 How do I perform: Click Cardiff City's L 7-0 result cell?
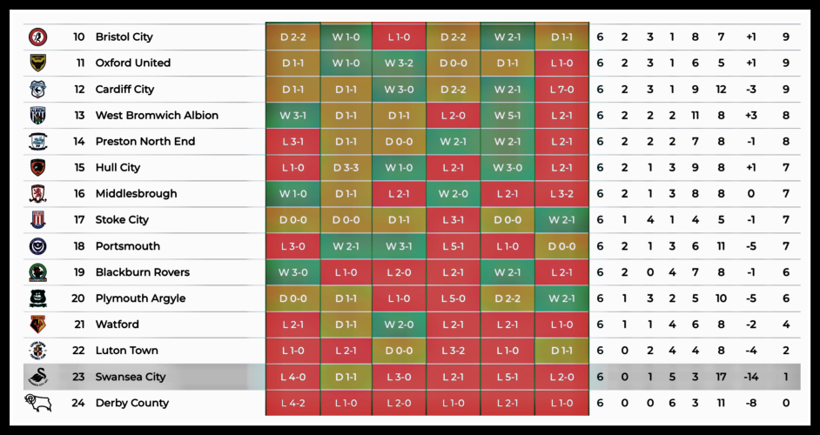pyautogui.click(x=561, y=90)
